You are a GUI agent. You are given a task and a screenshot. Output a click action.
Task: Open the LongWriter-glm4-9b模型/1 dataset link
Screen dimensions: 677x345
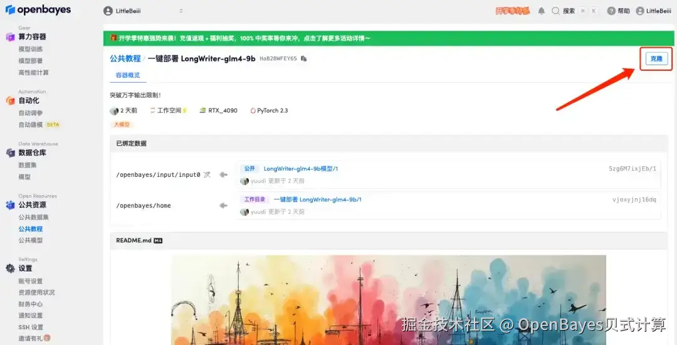301,169
